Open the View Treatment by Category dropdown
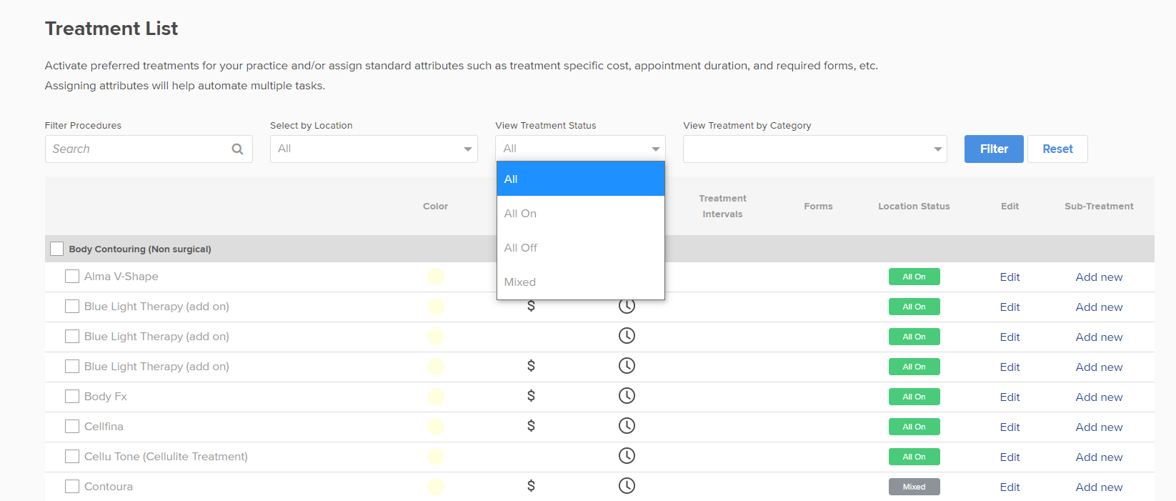1176x501 pixels. coord(815,149)
